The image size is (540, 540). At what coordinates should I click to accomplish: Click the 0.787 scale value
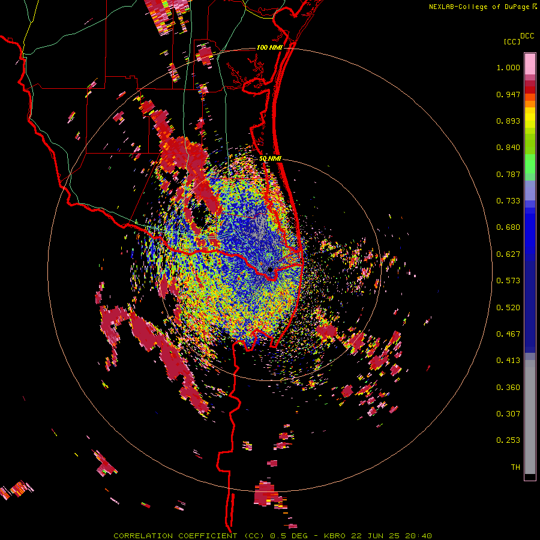(508, 174)
